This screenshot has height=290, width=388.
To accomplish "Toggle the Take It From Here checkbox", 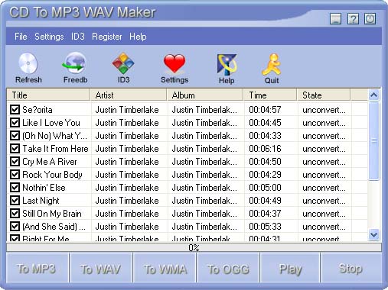I will pos(15,149).
